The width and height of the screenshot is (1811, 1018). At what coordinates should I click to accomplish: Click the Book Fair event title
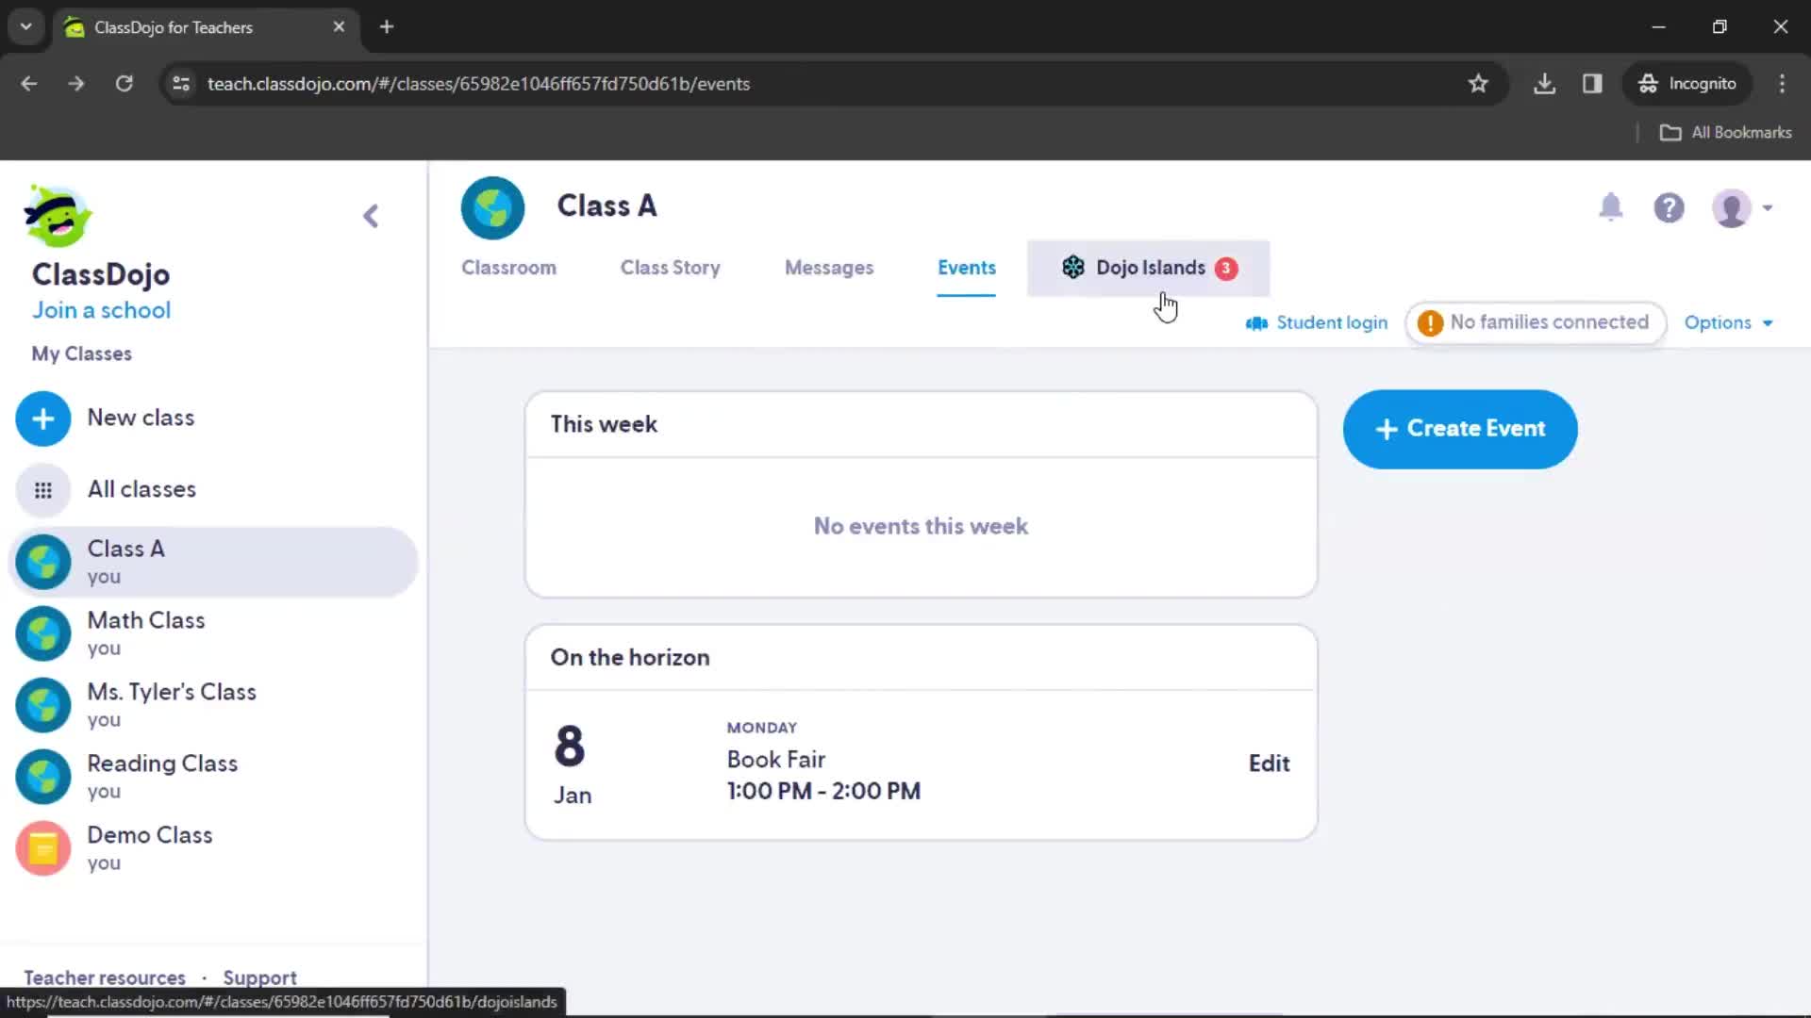[775, 760]
